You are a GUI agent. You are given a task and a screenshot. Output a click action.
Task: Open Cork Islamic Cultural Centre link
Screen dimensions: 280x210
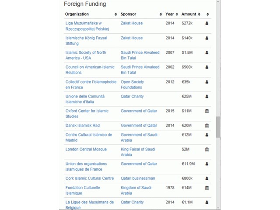point(89,178)
